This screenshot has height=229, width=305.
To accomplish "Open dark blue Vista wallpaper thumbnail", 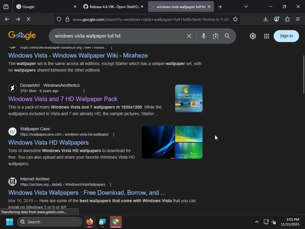I will click(158, 142).
